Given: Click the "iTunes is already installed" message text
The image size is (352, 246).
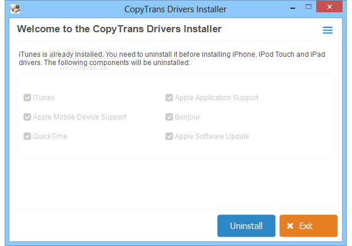Looking at the screenshot, I should click(x=172, y=58).
